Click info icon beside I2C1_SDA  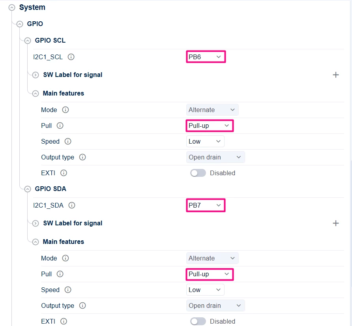coord(71,205)
